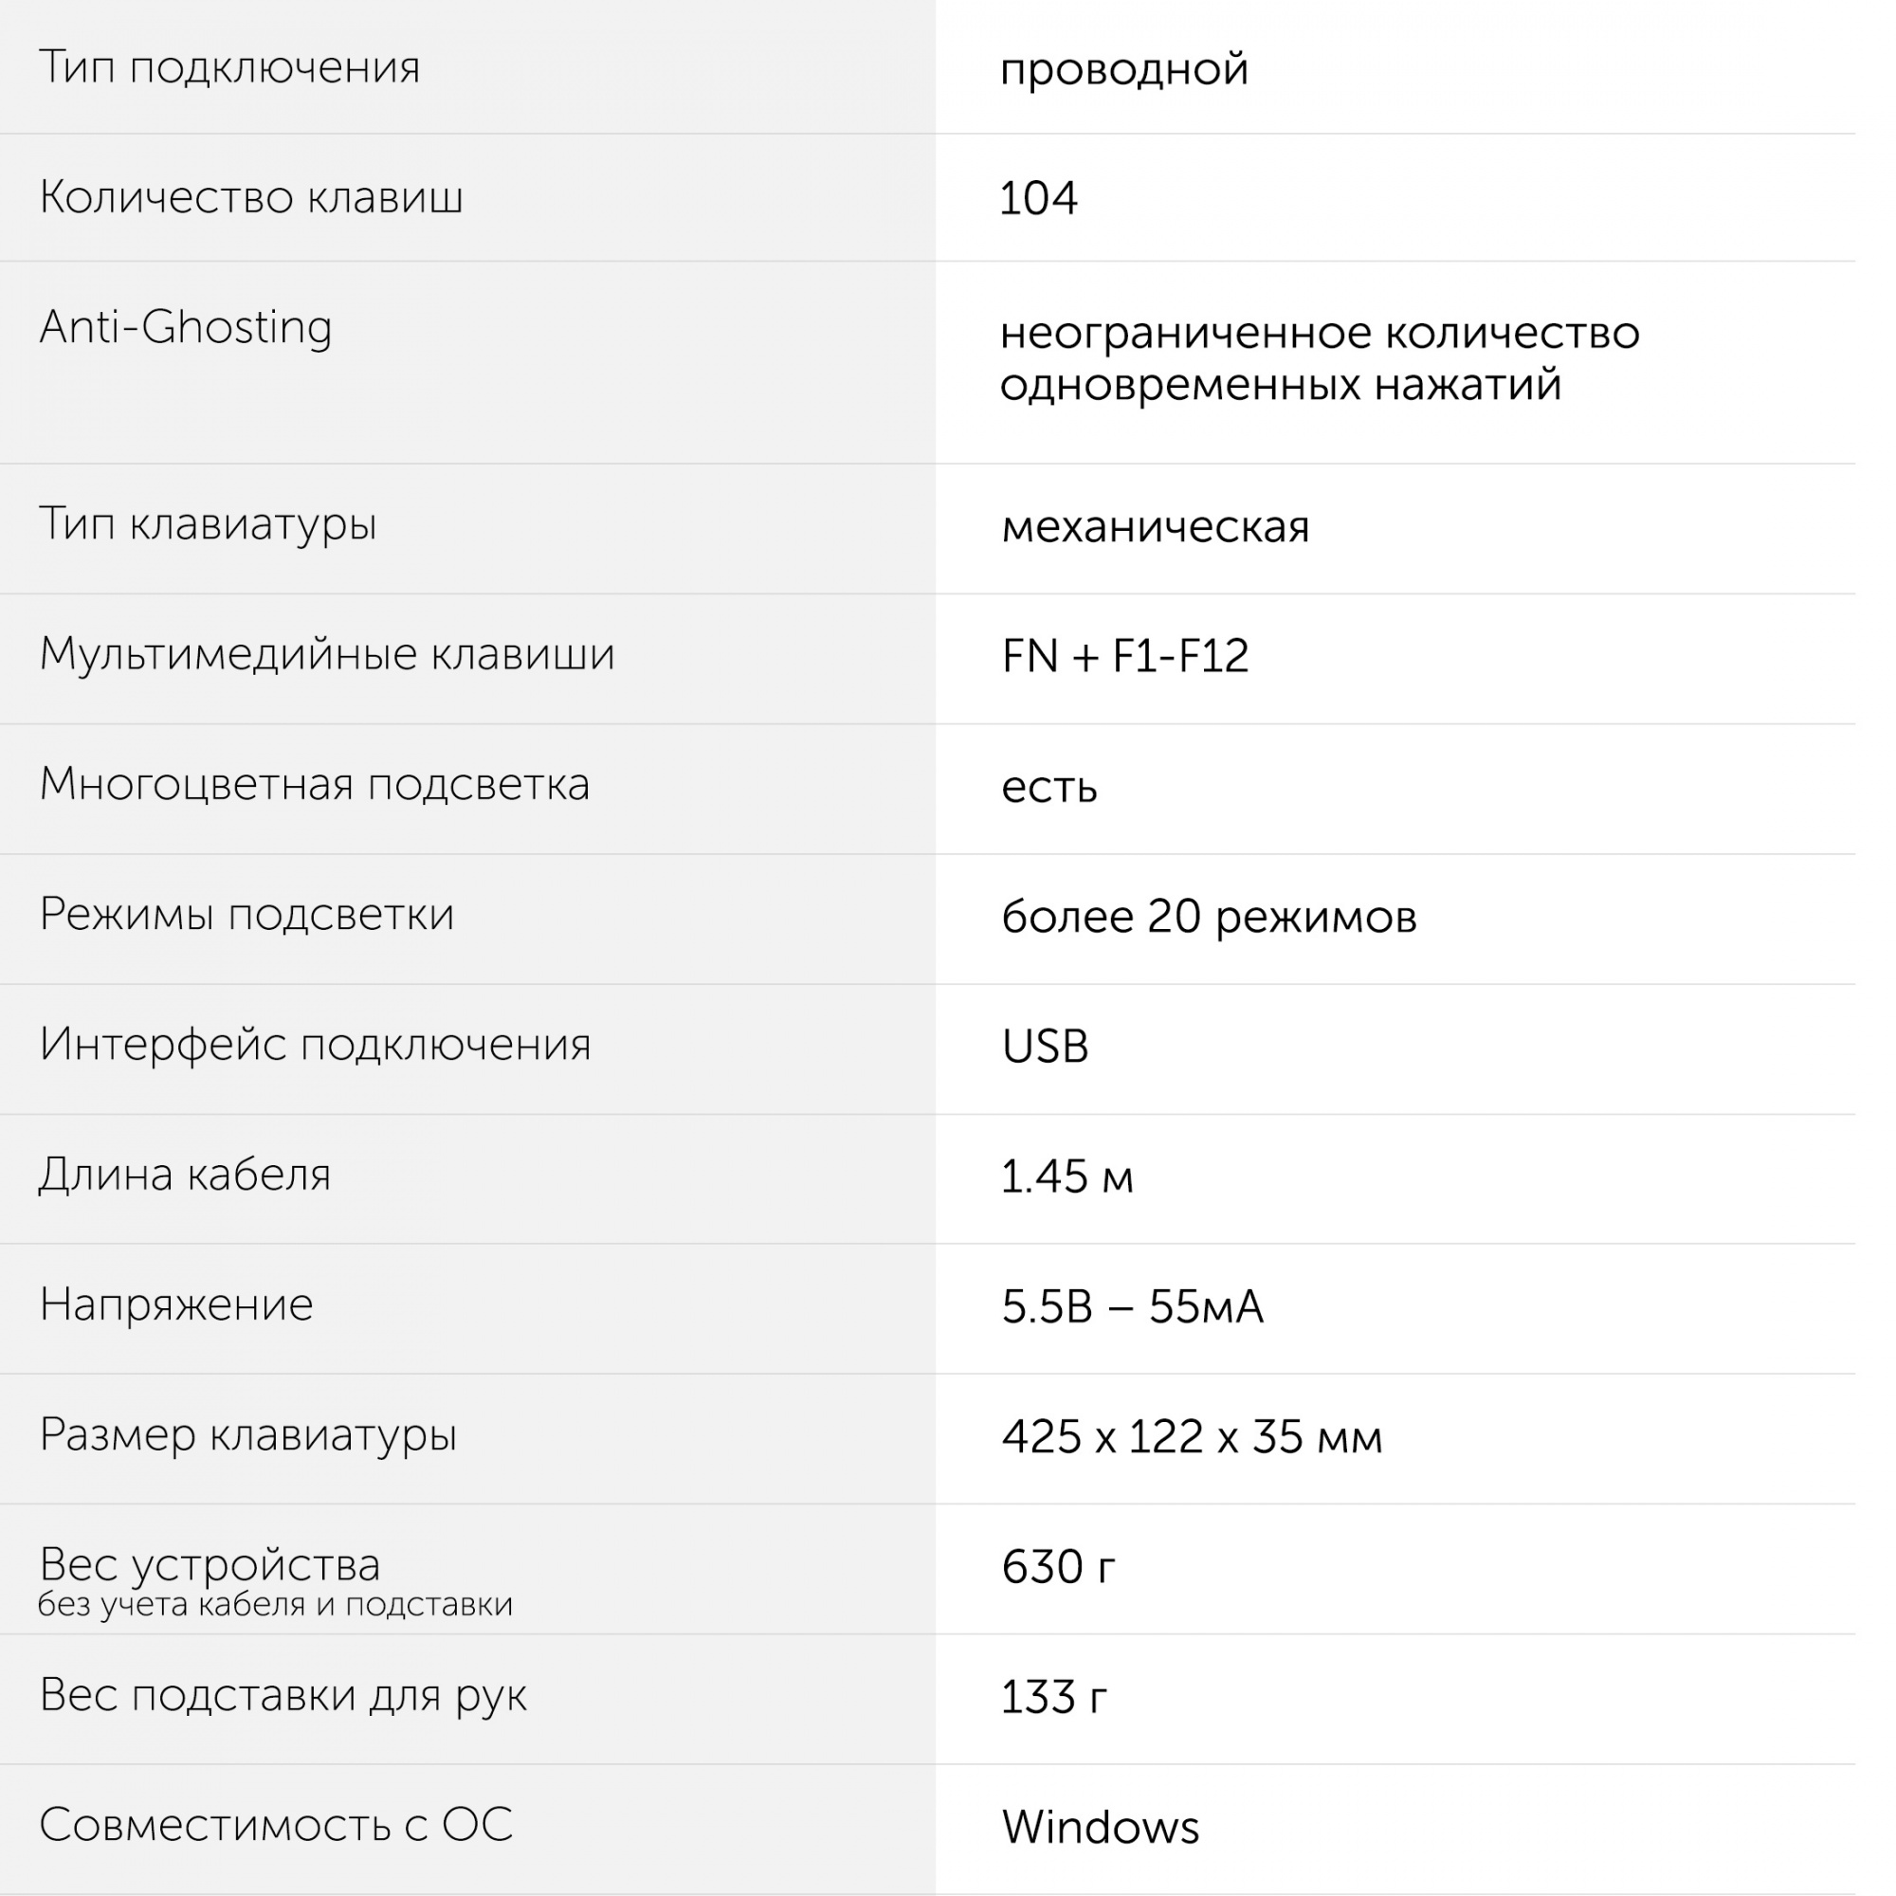Click the "425 x 122 x 35 мм" size value
Image resolution: width=1896 pixels, height=1896 pixels.
point(1192,1437)
